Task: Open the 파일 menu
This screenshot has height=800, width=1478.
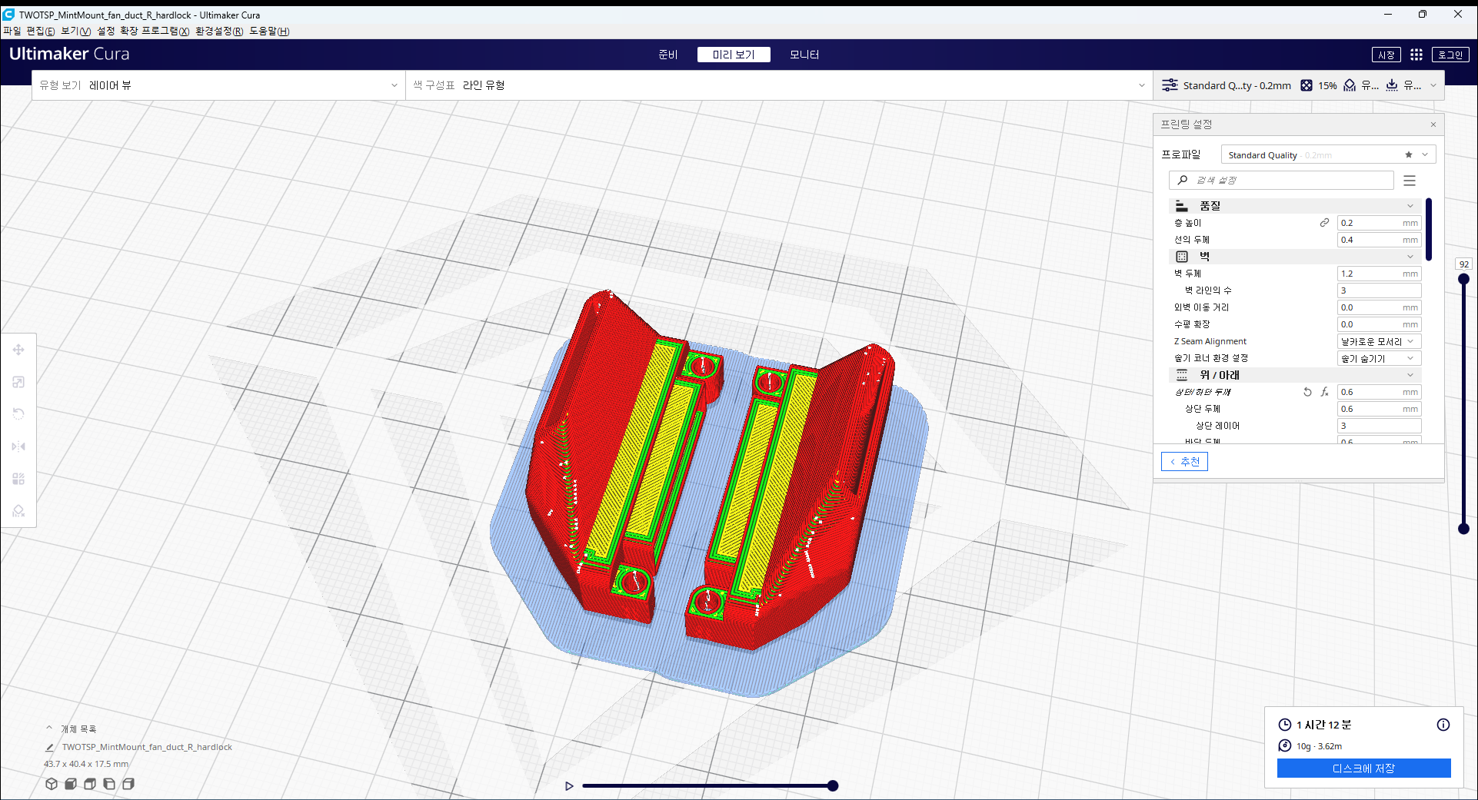Action: (x=12, y=31)
